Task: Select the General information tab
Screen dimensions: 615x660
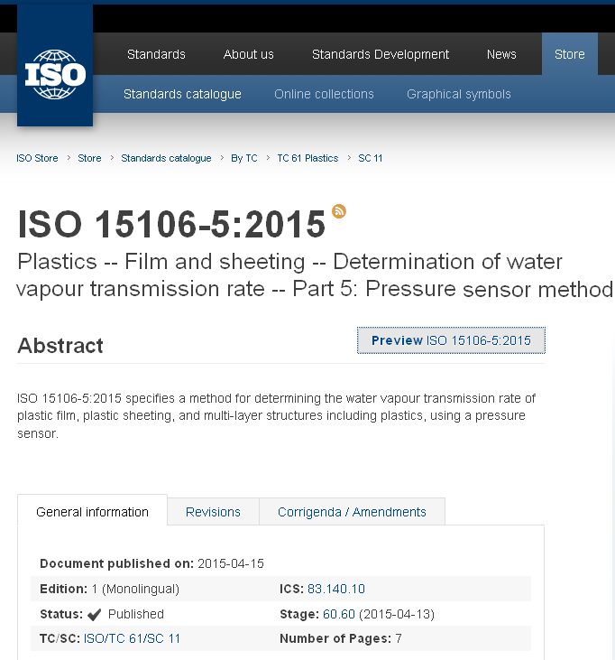Action: (x=92, y=512)
